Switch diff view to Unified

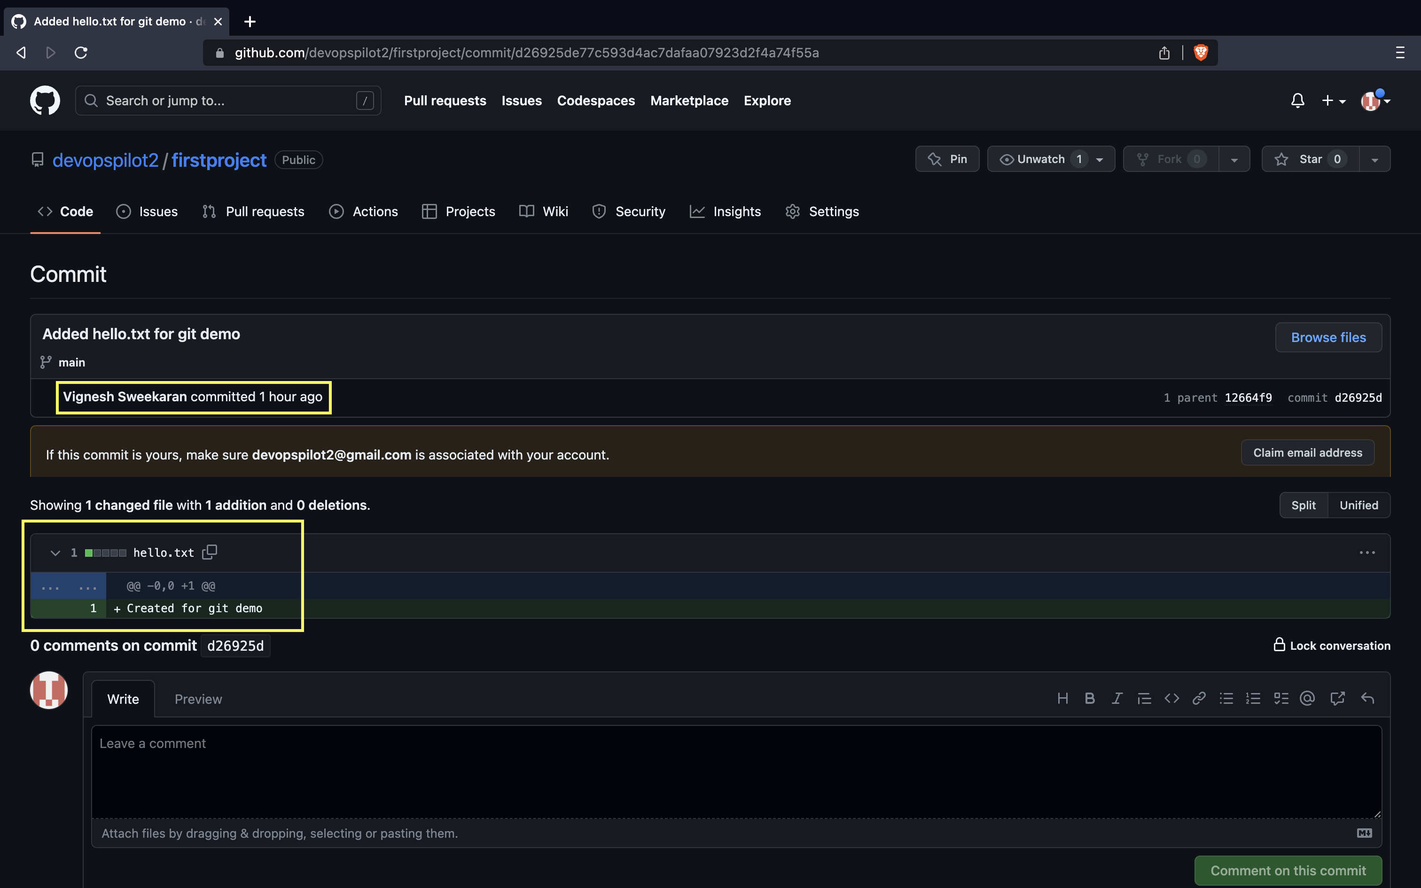pyautogui.click(x=1358, y=505)
